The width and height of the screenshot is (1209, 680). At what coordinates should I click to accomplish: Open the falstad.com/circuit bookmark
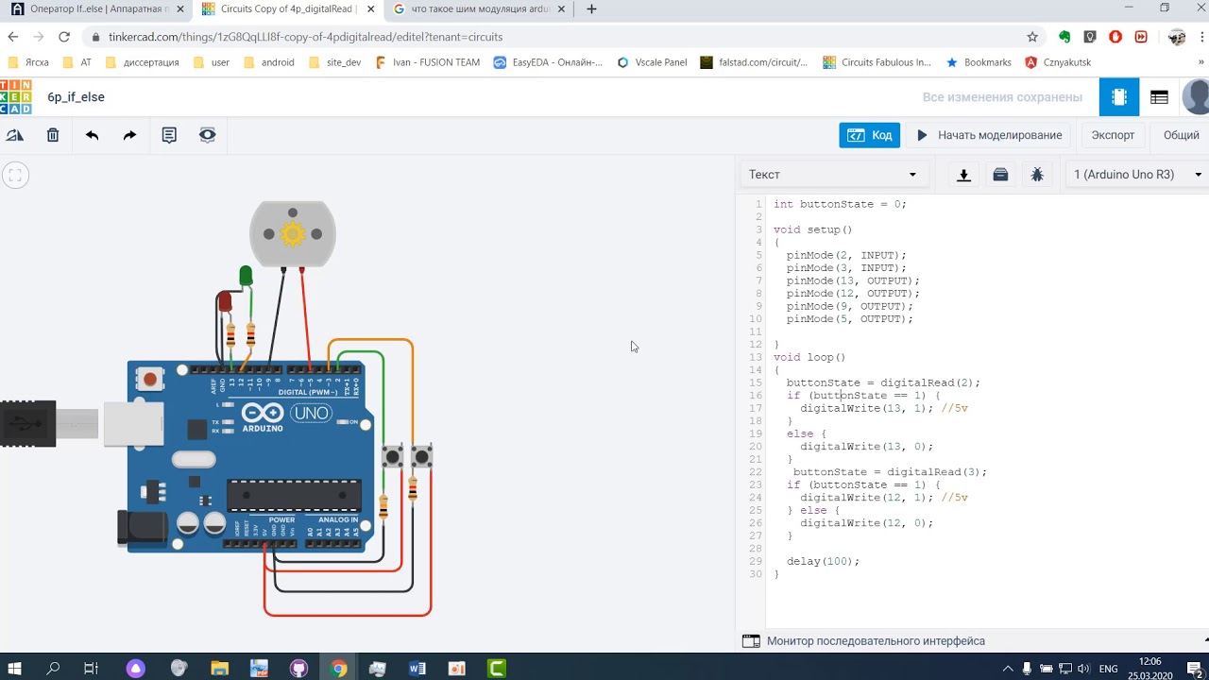(754, 62)
